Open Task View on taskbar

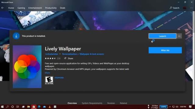[x=18, y=107]
